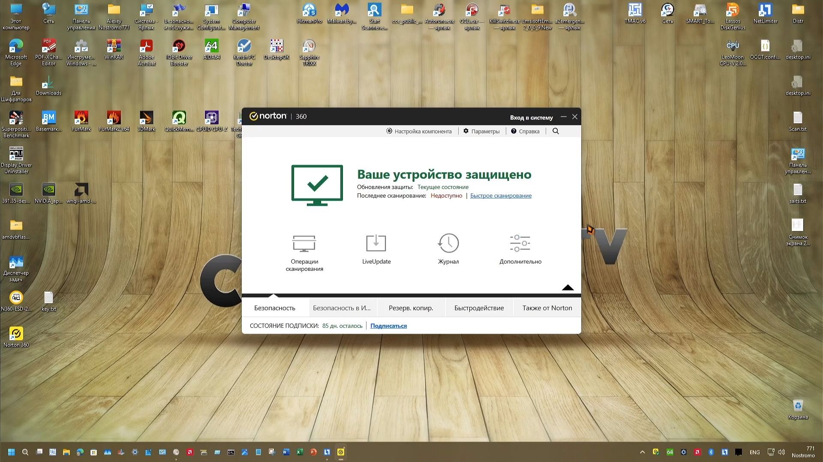Open the volume control in tray
This screenshot has width=823, height=462.
tap(781, 452)
